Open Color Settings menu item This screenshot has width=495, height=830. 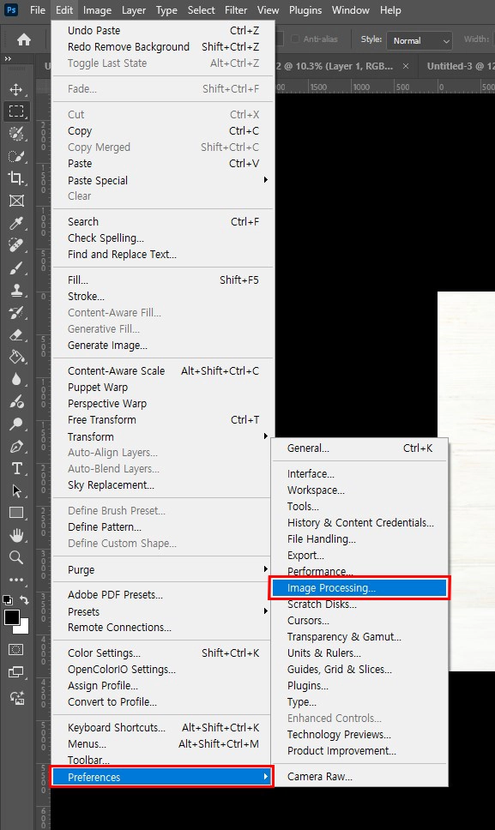[163, 653]
